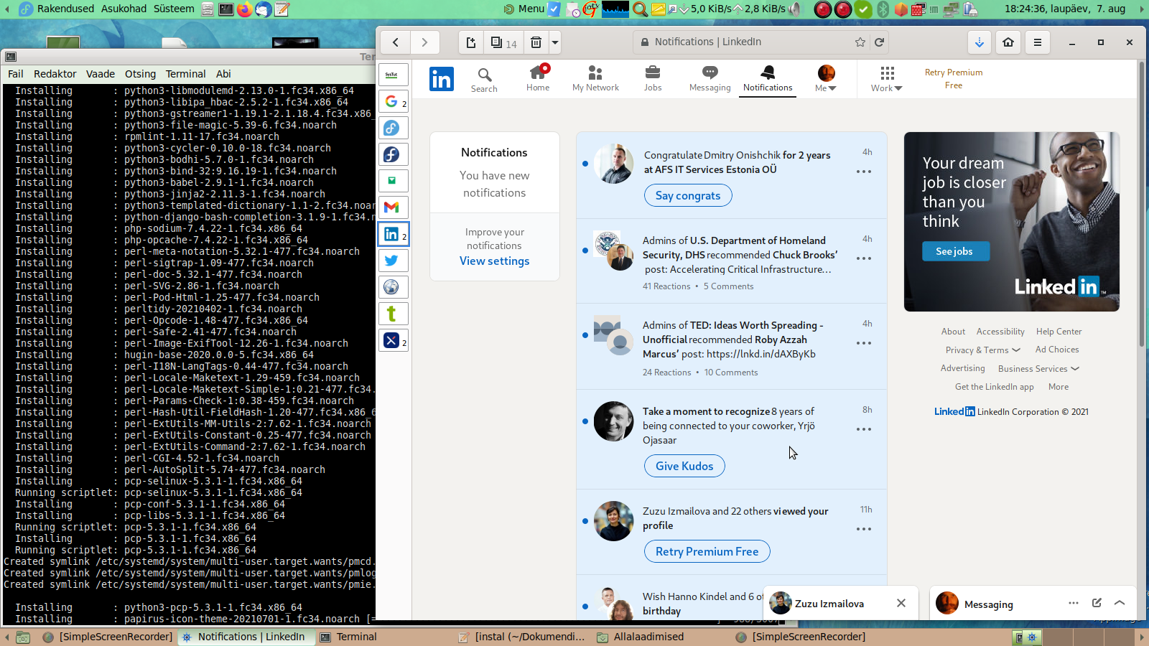Expand the Messaging panel with chevron

(x=1120, y=603)
